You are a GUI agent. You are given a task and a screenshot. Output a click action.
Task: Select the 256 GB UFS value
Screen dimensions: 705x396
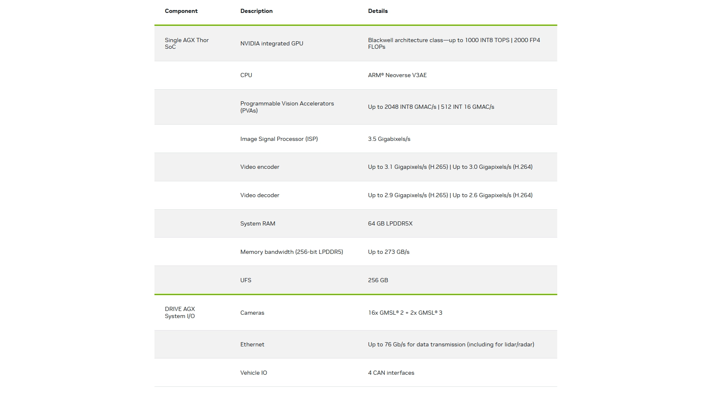[378, 281]
